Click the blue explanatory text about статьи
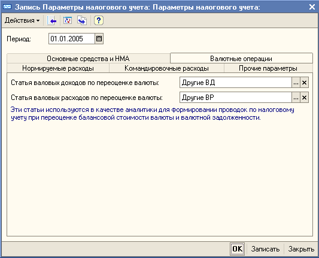This screenshot has height=258, width=319. [x=153, y=114]
